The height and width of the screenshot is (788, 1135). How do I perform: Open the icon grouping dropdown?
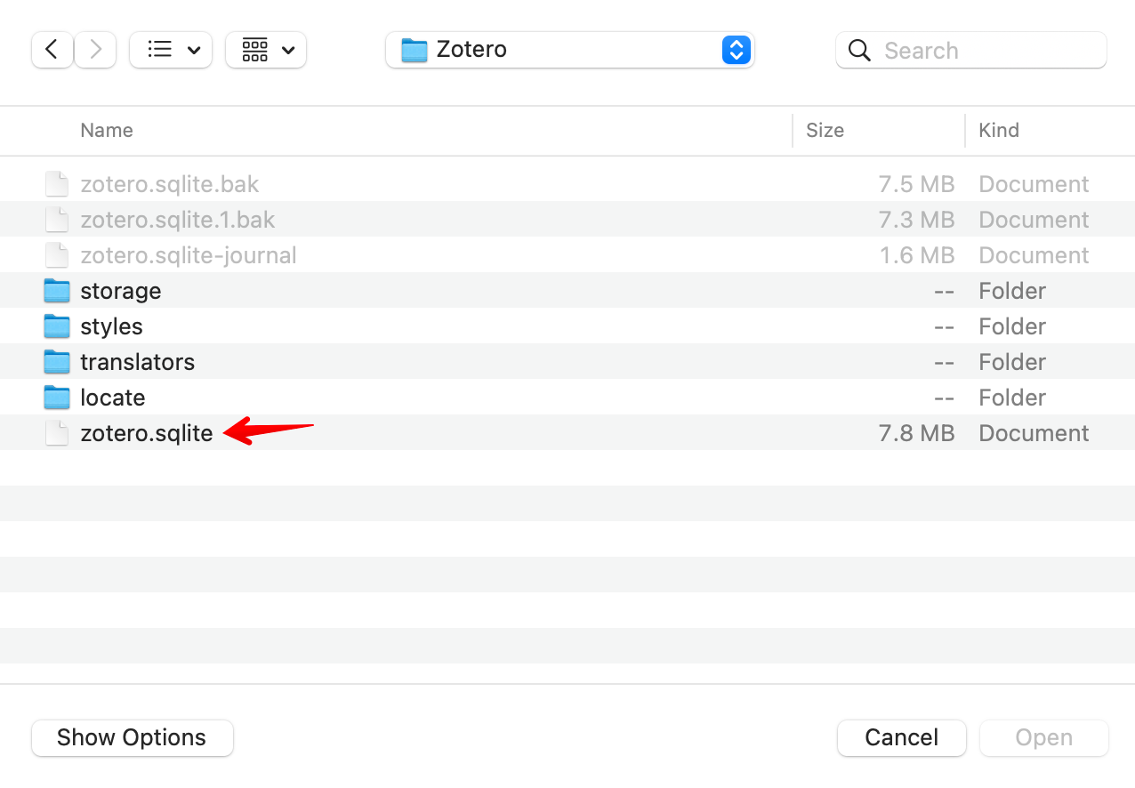pyautogui.click(x=266, y=50)
